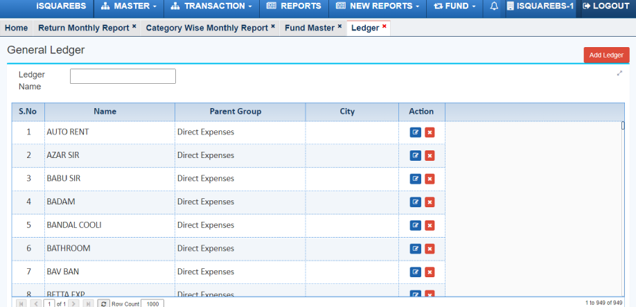
Task: Edit the BATHROOM ledger entry
Action: 415,248
